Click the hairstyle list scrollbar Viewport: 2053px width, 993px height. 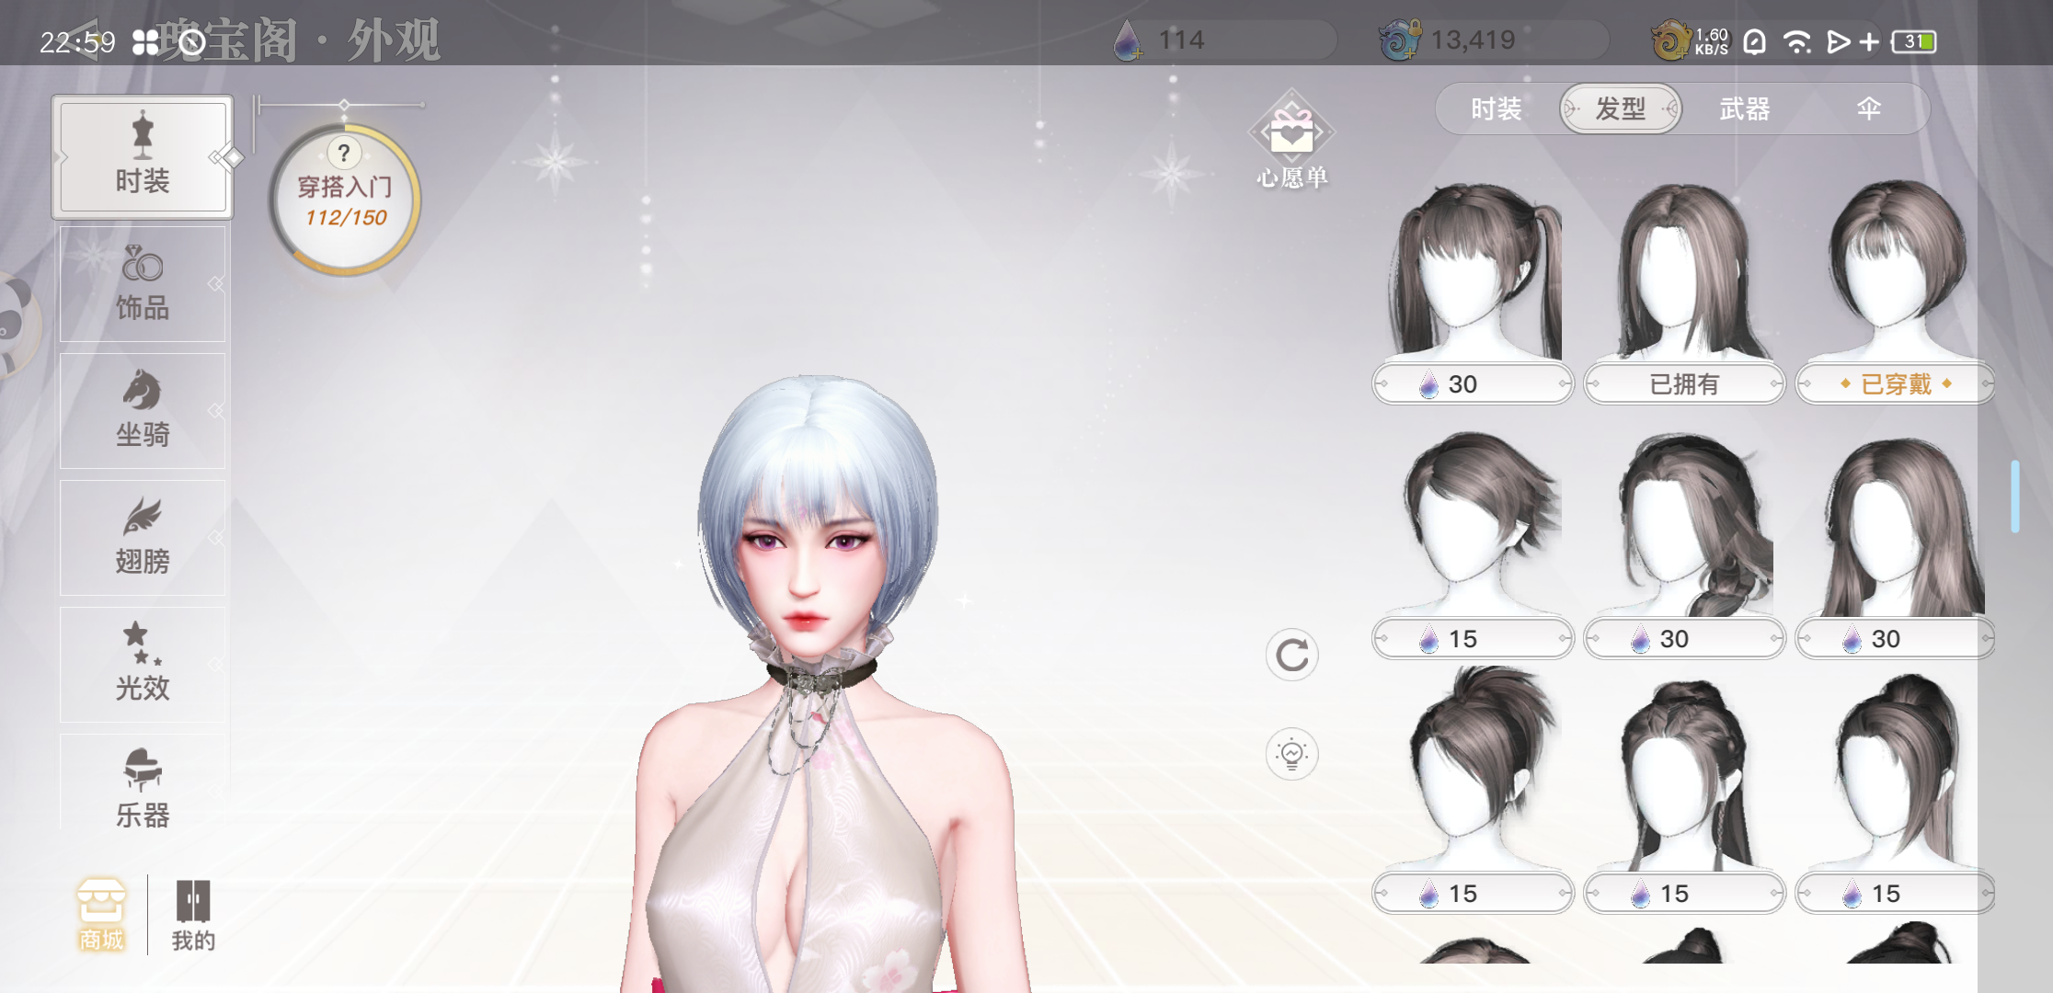(2015, 496)
